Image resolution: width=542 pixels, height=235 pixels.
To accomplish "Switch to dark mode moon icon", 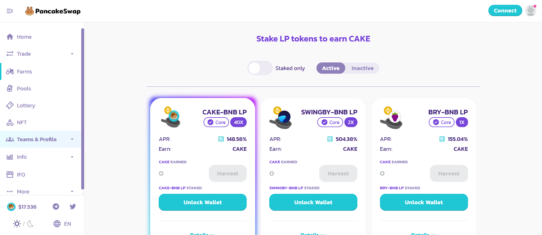I will click(31, 223).
